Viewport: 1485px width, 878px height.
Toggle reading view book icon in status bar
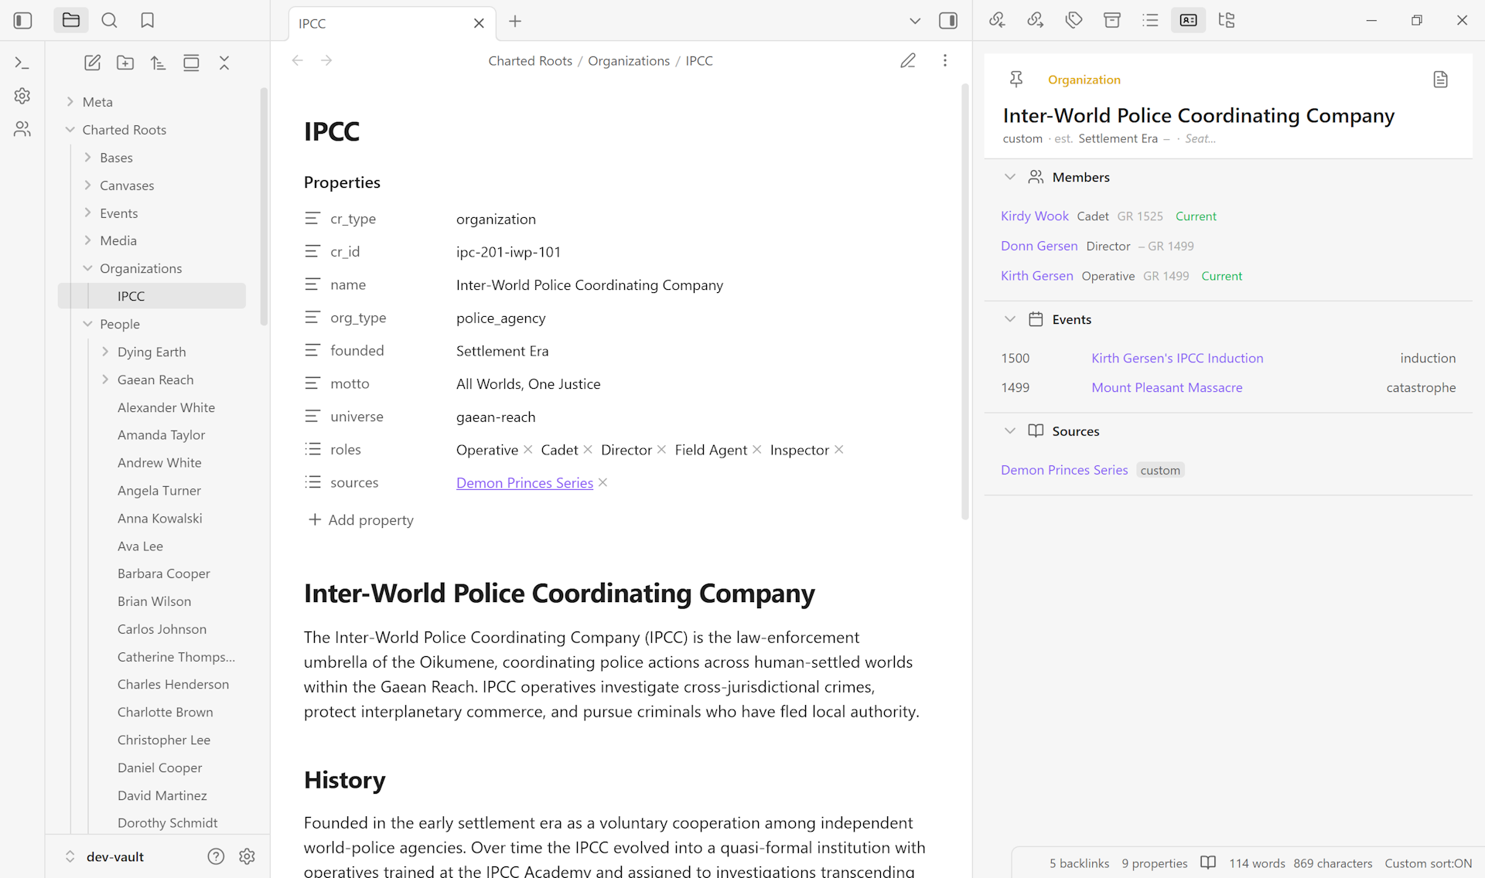1208,863
